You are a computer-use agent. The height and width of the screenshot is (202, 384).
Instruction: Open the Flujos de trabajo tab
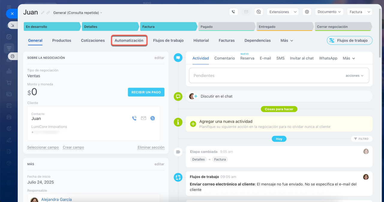tap(168, 41)
